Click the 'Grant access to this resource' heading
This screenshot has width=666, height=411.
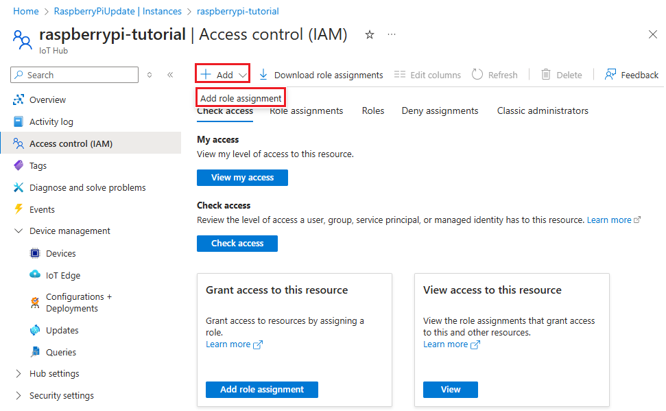coord(276,290)
